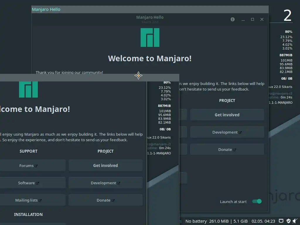Click the gray title bar of the front window
The height and width of the screenshot is (225, 300).
(90, 77)
